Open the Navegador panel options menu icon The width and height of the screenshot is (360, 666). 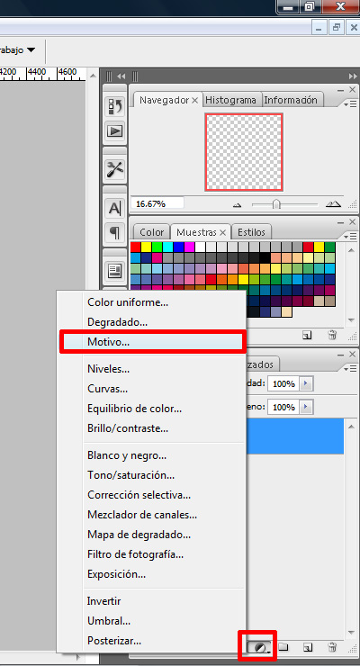(x=351, y=103)
